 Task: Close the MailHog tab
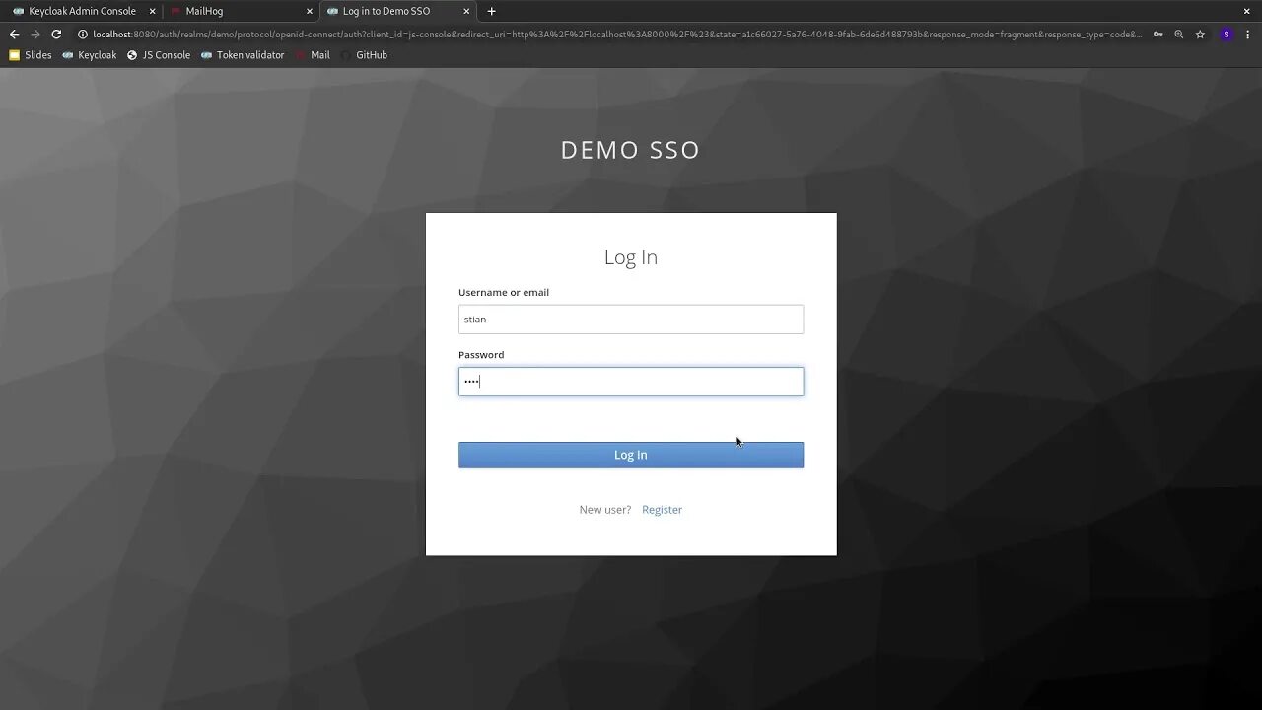(x=310, y=11)
